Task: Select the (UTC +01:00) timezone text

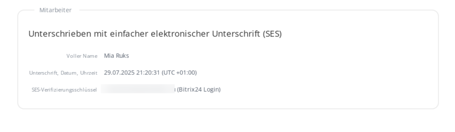Action: [x=179, y=73]
